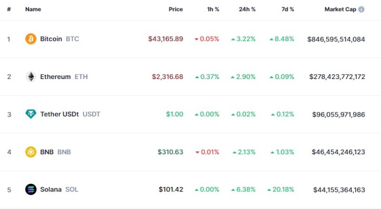Viewport: 381px width, 209px height.
Task: Open the Bitcoin name link
Action: 51,39
